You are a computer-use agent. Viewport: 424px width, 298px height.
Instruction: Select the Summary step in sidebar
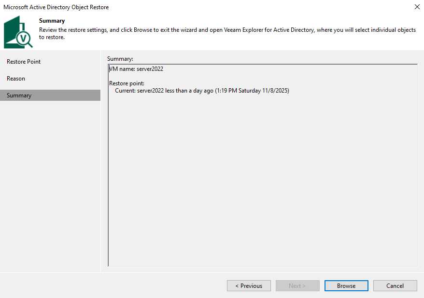(19, 95)
